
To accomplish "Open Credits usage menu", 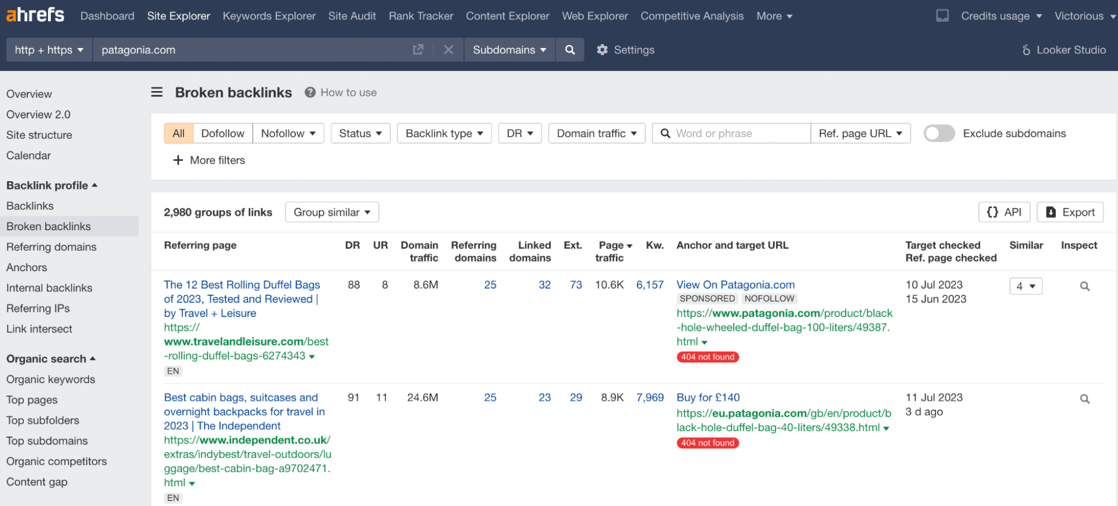I will (x=1001, y=16).
